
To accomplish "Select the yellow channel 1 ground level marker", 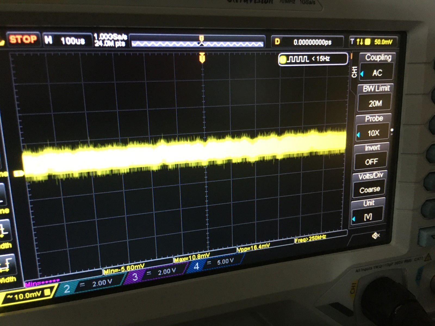I will [x=18, y=173].
